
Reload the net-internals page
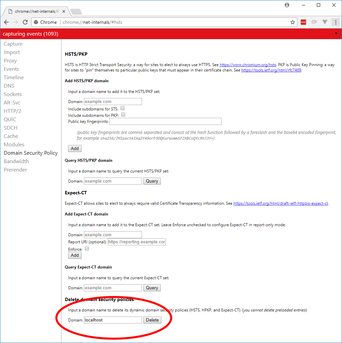[x=25, y=22]
